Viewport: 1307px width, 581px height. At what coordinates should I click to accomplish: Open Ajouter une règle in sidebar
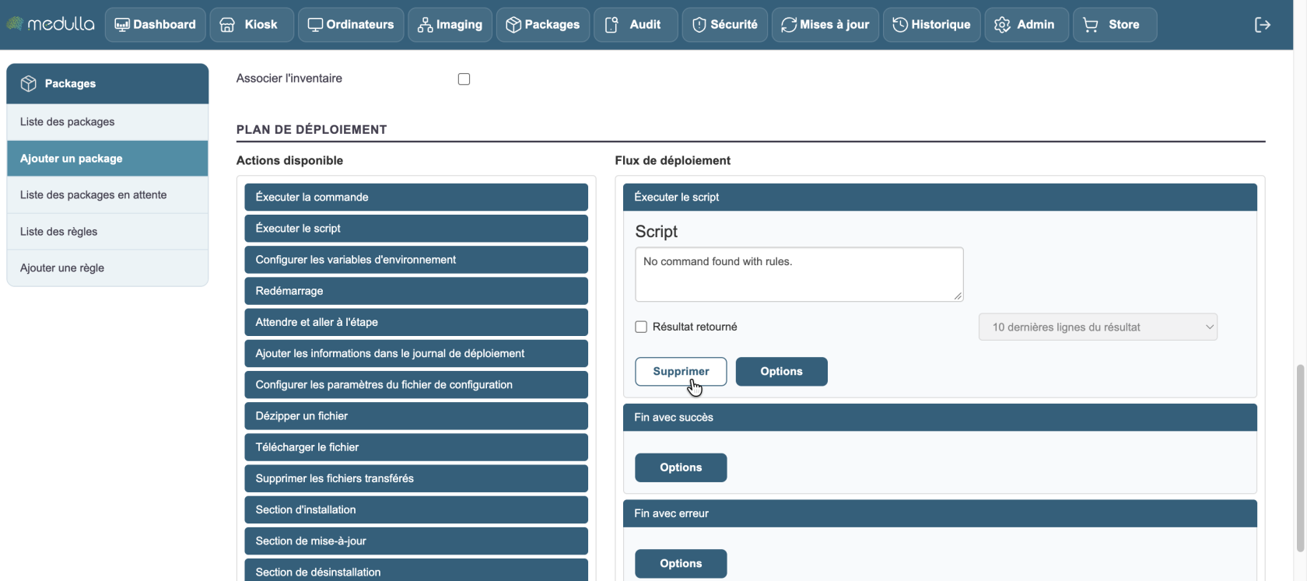point(107,268)
